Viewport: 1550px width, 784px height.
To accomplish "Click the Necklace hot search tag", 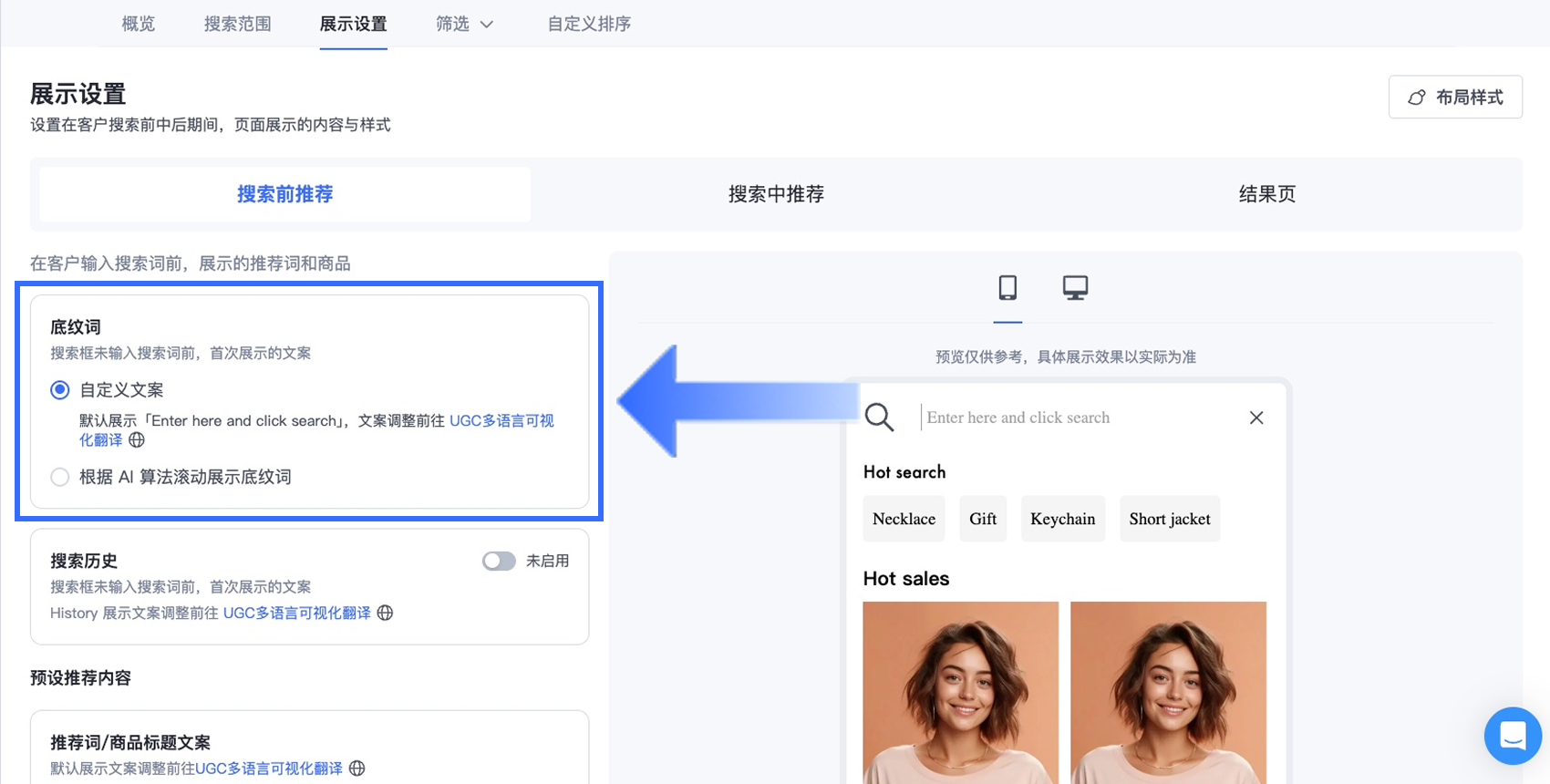I will pos(904,519).
